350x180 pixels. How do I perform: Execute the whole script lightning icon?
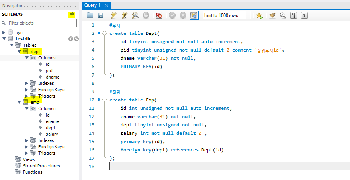pyautogui.click(x=113, y=15)
